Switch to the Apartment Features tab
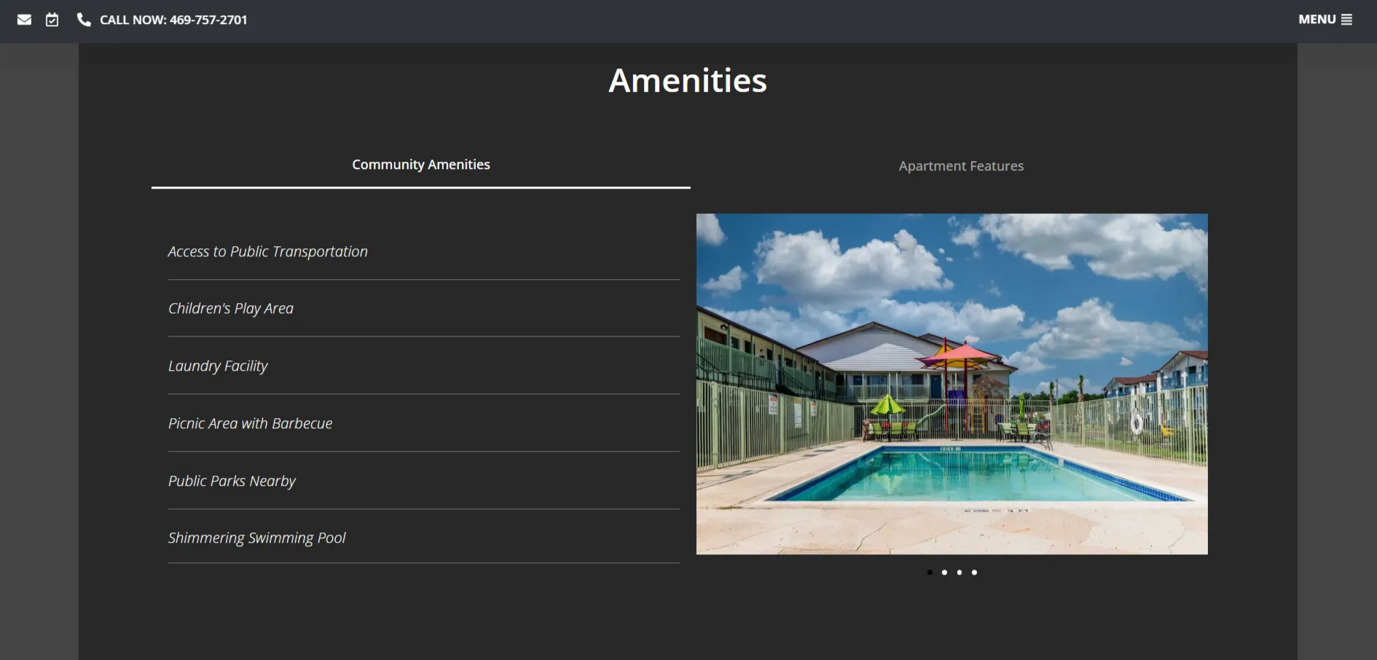The height and width of the screenshot is (660, 1377). click(x=961, y=166)
